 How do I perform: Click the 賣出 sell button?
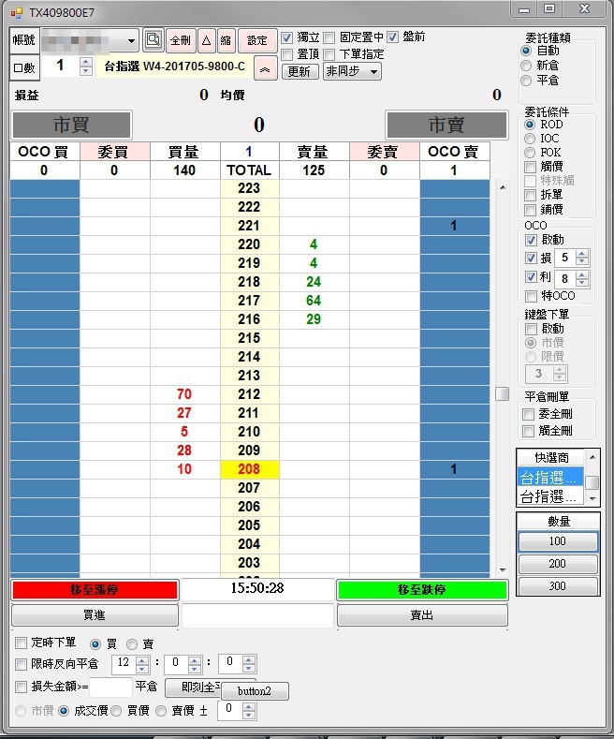(x=422, y=615)
